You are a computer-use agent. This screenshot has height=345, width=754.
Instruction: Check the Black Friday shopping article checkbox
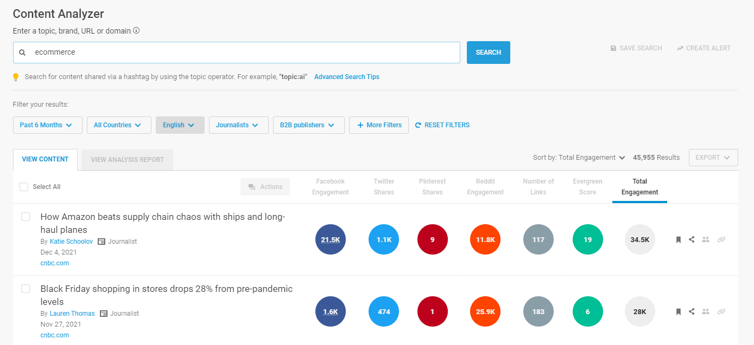26,289
